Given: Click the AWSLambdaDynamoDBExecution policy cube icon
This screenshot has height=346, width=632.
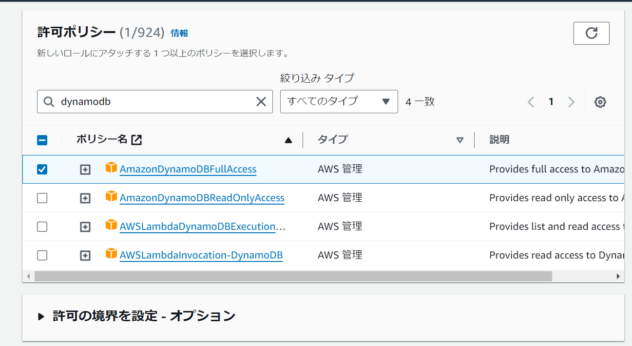Looking at the screenshot, I should pyautogui.click(x=112, y=225).
